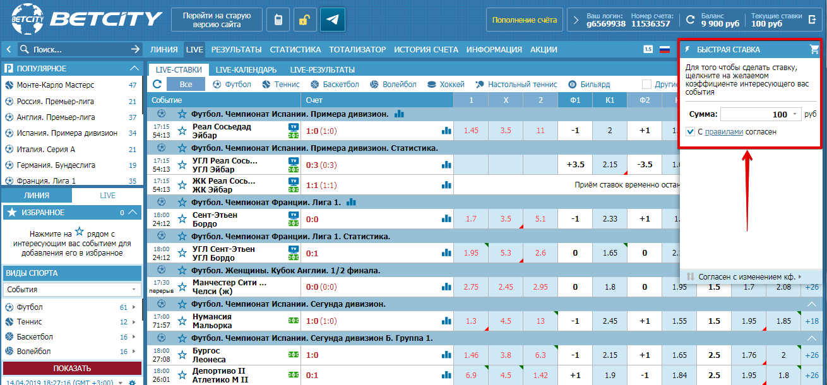Filter live events by Настольный теннис
This screenshot has height=385, width=827.
(516, 84)
